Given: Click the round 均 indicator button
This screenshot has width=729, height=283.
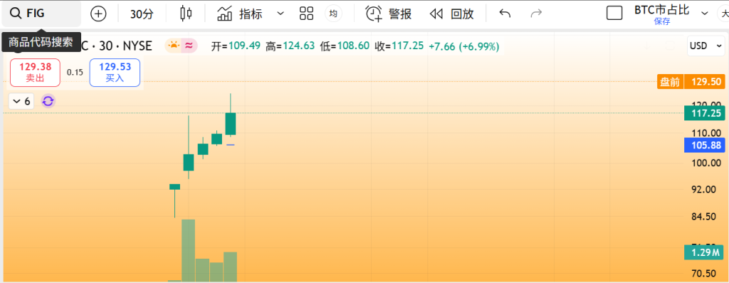Looking at the screenshot, I should coord(333,14).
